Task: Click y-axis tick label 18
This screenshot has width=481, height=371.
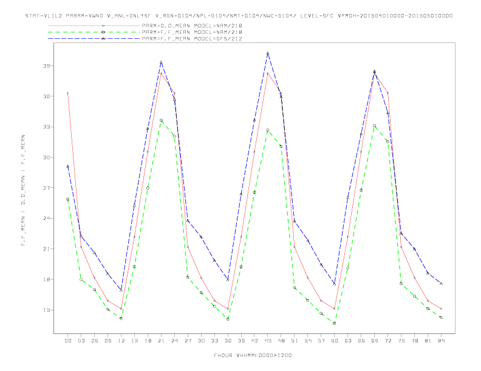Action: pyautogui.click(x=47, y=279)
